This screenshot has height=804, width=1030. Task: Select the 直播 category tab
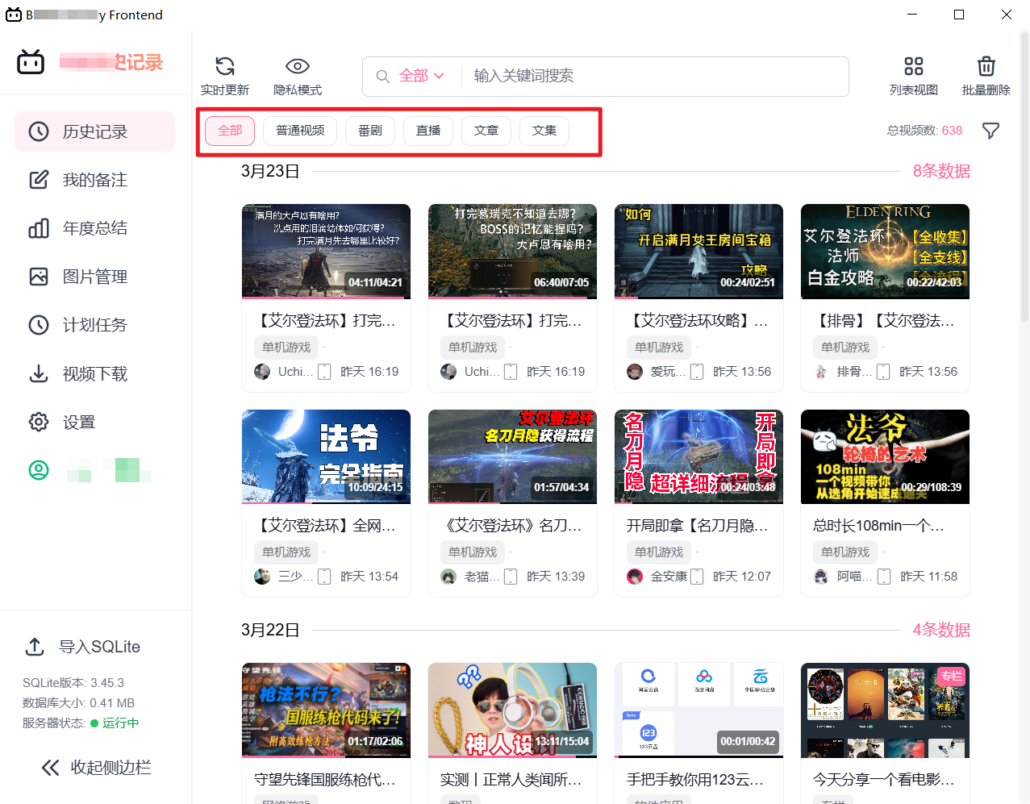click(x=428, y=131)
